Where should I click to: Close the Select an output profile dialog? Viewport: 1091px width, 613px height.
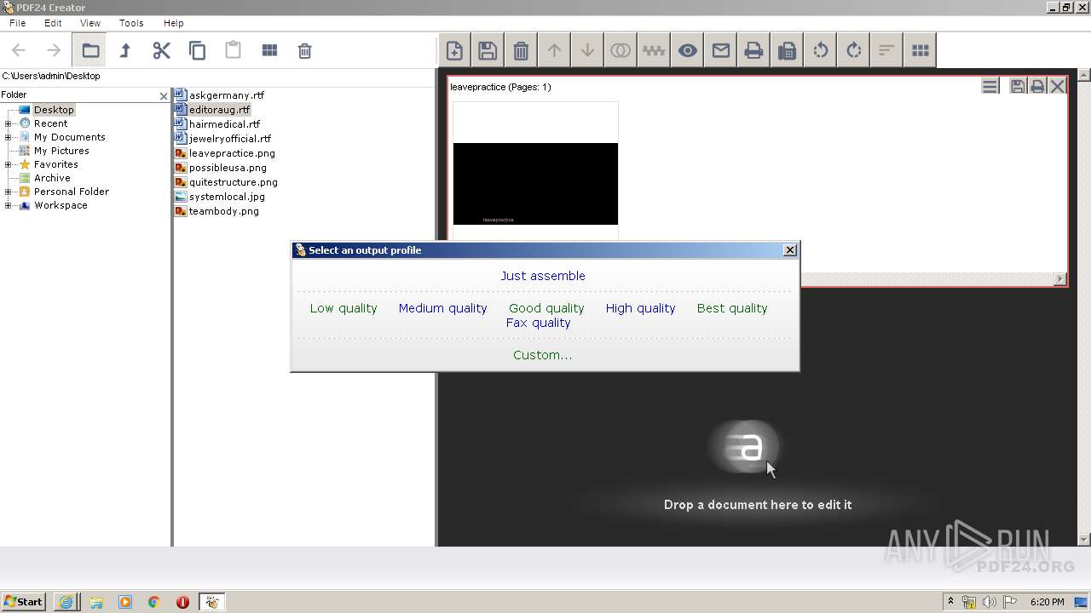pos(790,249)
